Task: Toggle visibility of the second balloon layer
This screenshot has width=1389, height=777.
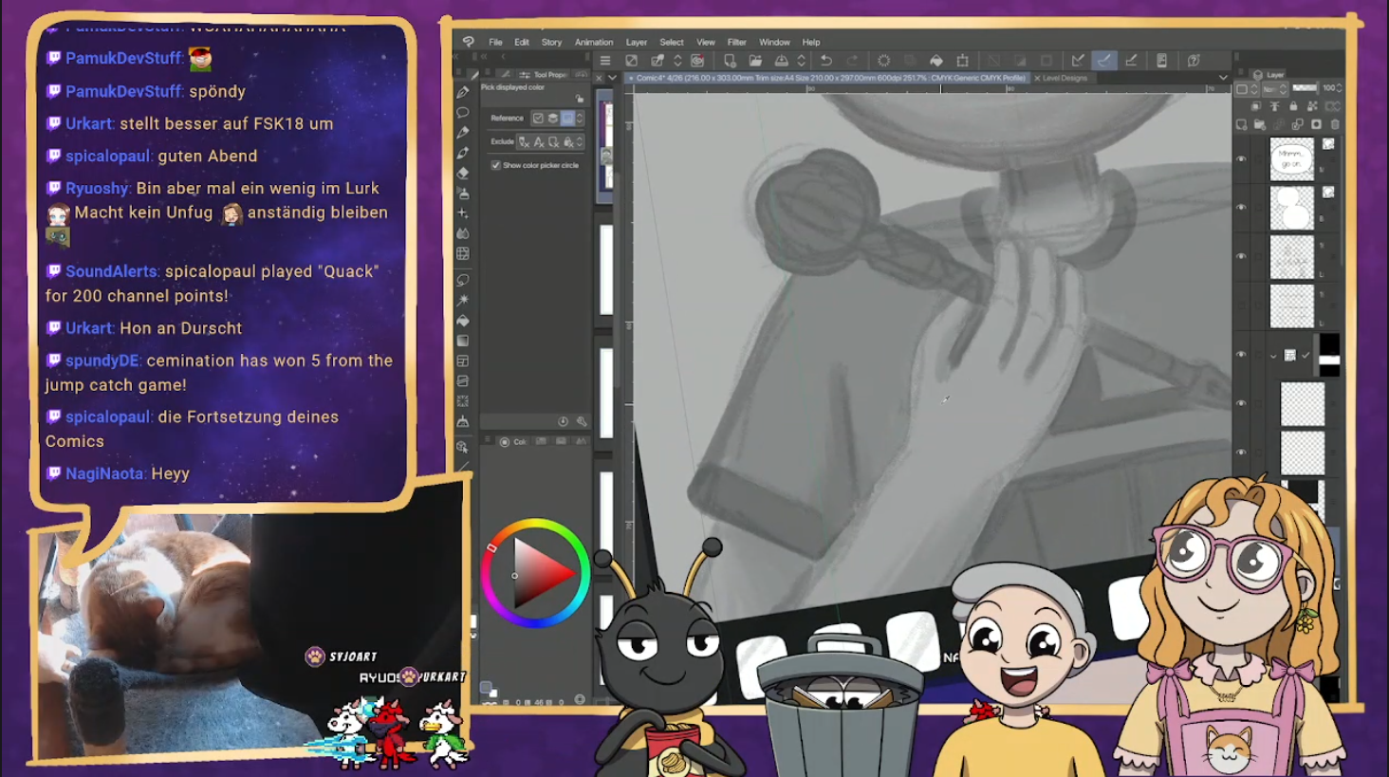Action: point(1241,207)
